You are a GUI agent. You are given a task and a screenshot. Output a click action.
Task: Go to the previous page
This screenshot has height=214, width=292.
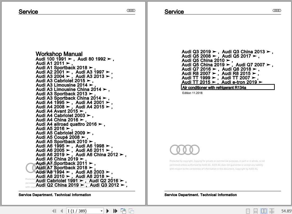tap(62, 211)
